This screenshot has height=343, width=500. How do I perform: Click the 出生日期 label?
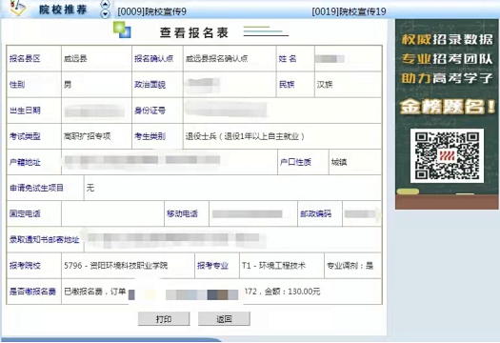point(25,111)
